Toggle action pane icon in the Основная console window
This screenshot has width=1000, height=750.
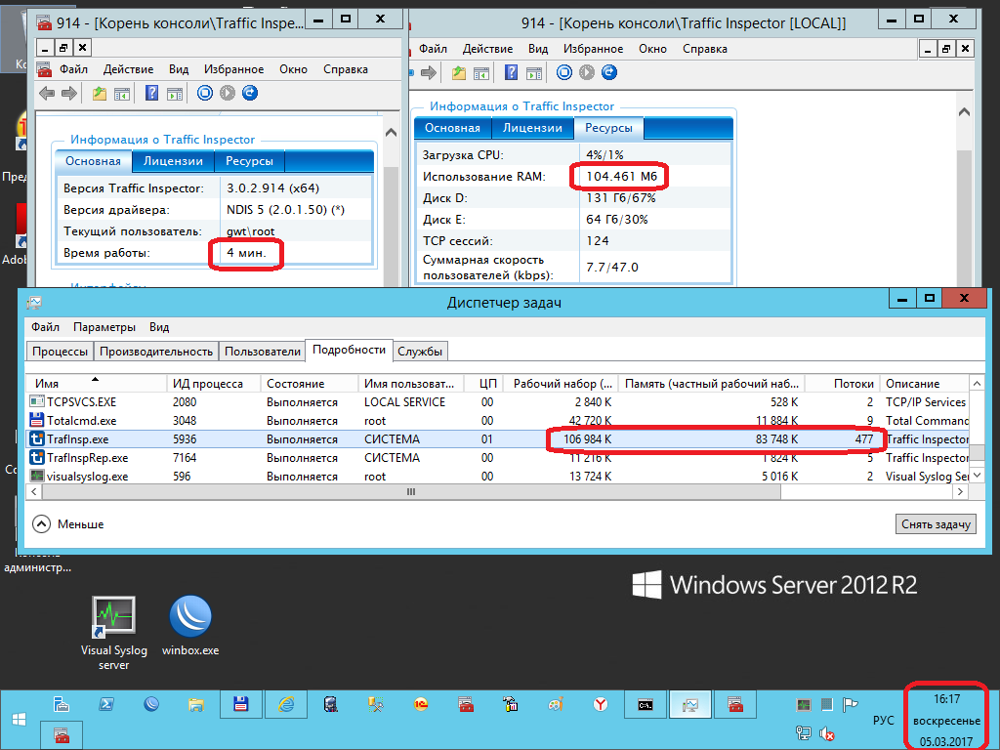point(175,93)
